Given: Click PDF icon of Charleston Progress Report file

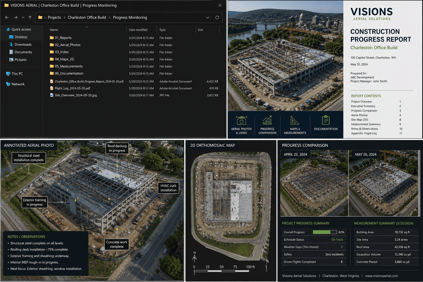Looking at the screenshot, I should 51,81.
